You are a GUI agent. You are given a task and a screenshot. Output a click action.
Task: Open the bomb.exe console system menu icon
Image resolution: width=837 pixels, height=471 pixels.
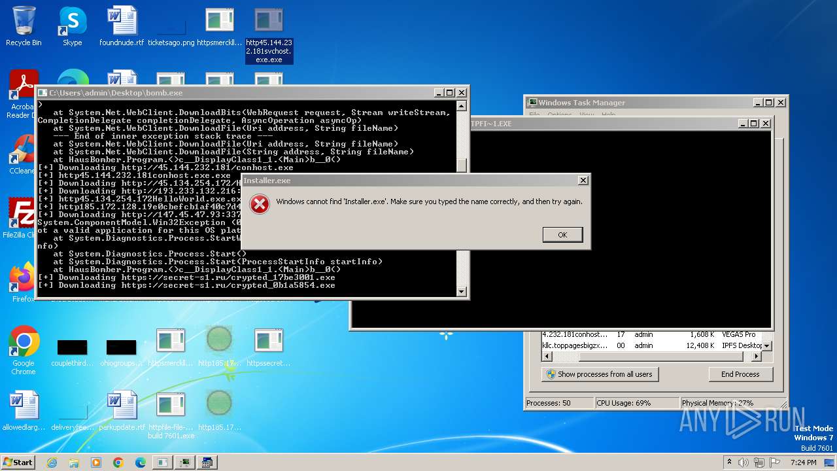tap(43, 93)
